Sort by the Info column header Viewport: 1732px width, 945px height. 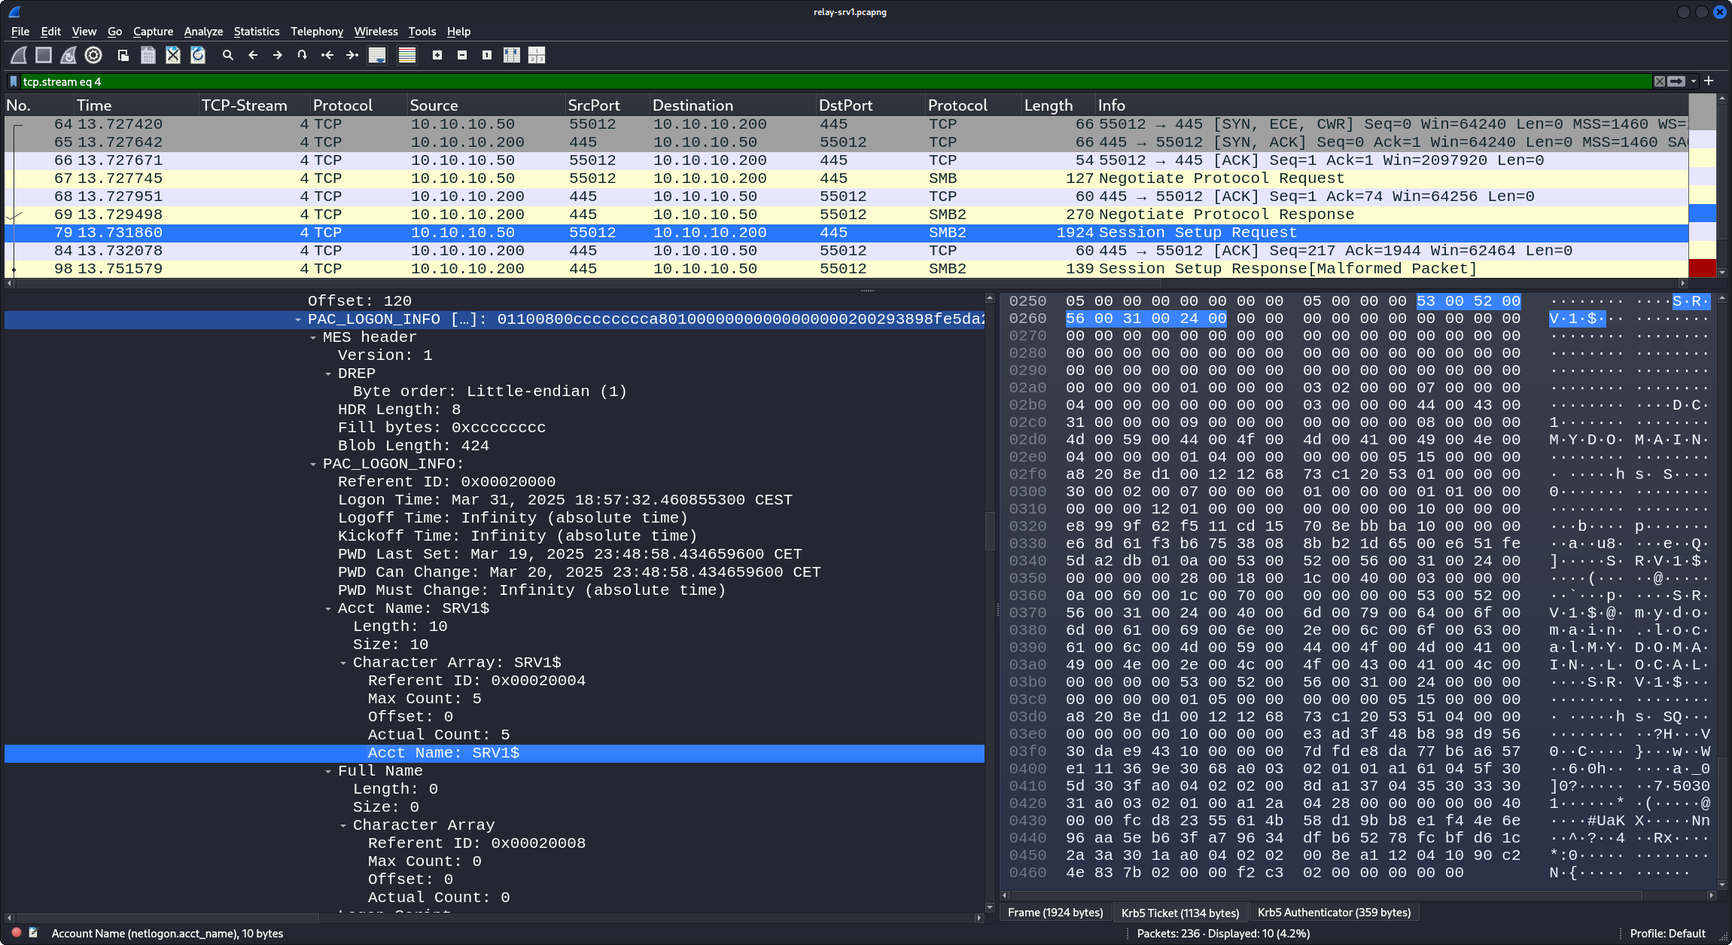click(1391, 105)
